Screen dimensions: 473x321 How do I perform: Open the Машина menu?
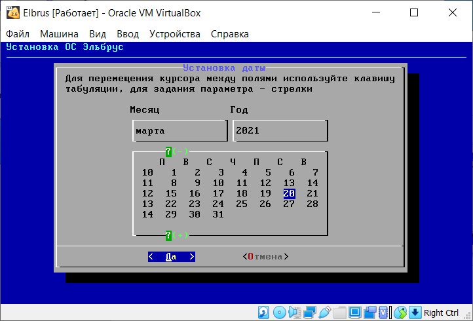pyautogui.click(x=59, y=34)
